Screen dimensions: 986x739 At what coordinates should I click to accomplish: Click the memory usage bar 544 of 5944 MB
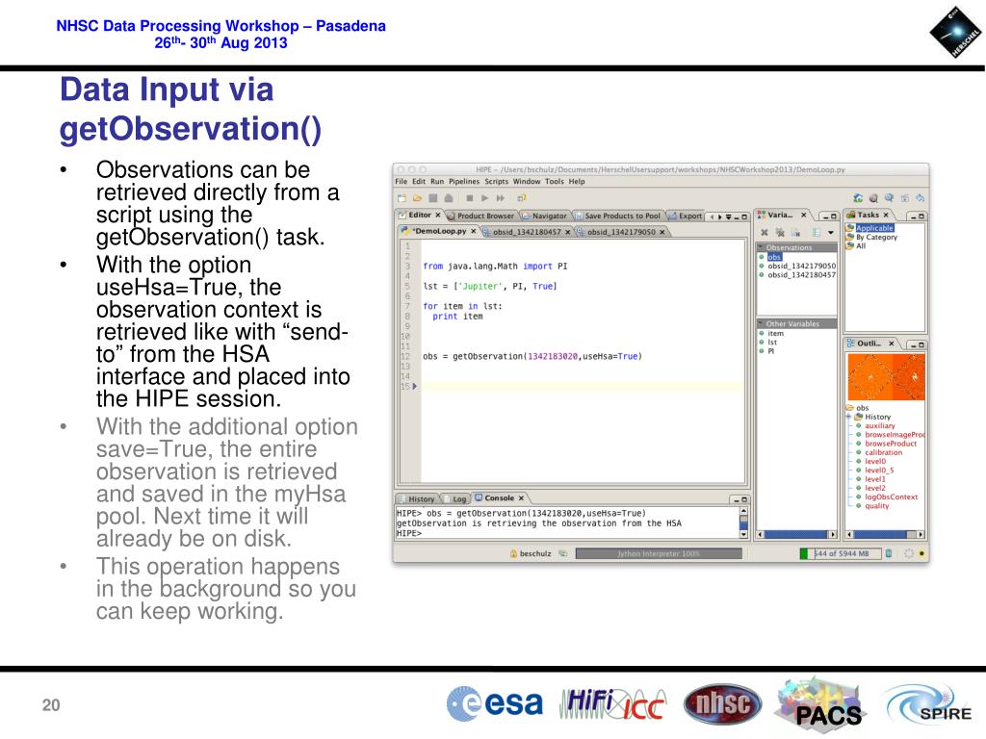coord(840,553)
